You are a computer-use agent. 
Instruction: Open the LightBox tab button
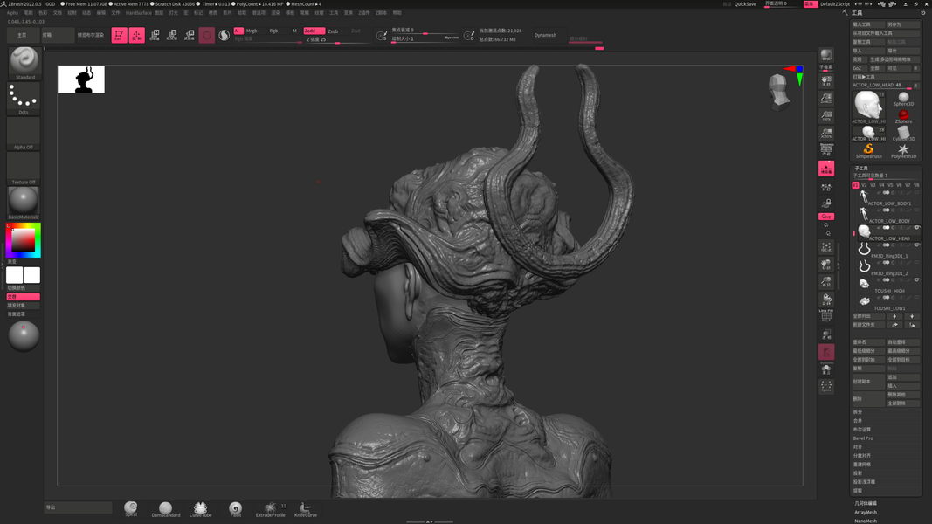58,35
